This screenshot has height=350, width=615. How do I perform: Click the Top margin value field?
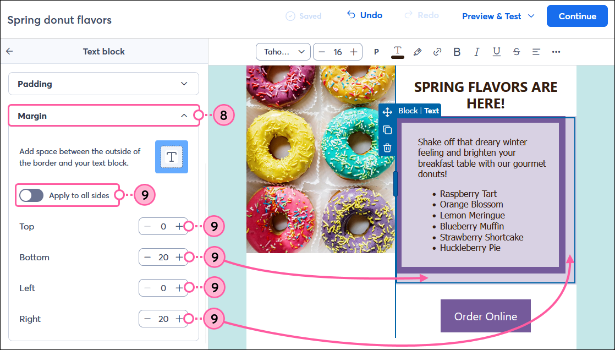click(163, 226)
